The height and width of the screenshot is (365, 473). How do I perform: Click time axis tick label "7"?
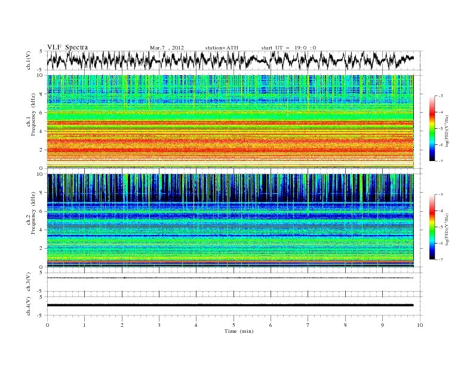(308, 325)
